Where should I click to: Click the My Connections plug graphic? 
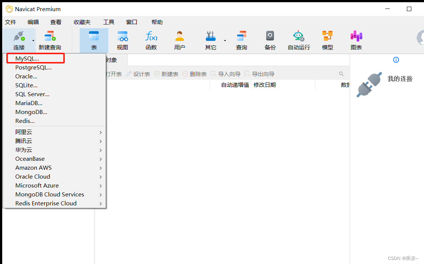point(369,84)
